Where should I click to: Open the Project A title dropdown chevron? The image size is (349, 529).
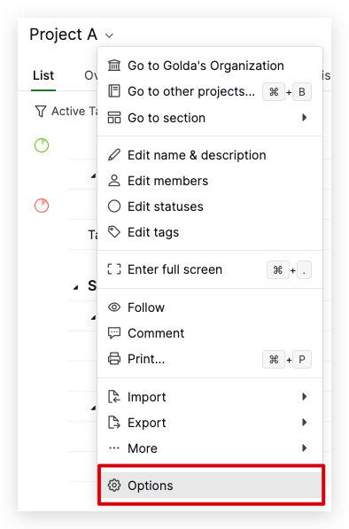pyautogui.click(x=109, y=35)
